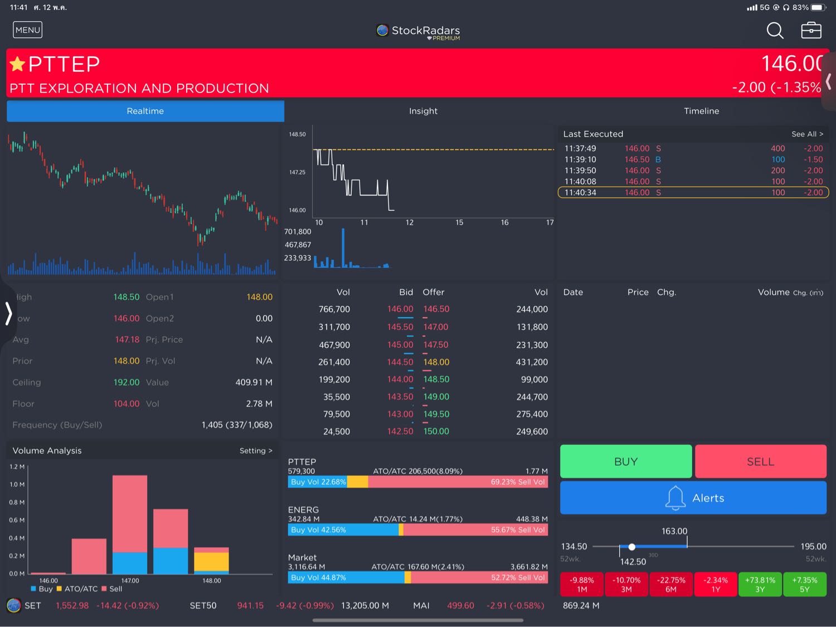Select the 11:40:34 executed trade row
The height and width of the screenshot is (627, 836).
pos(693,192)
